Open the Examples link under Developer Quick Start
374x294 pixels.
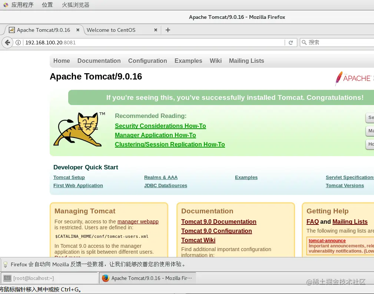[x=246, y=178]
